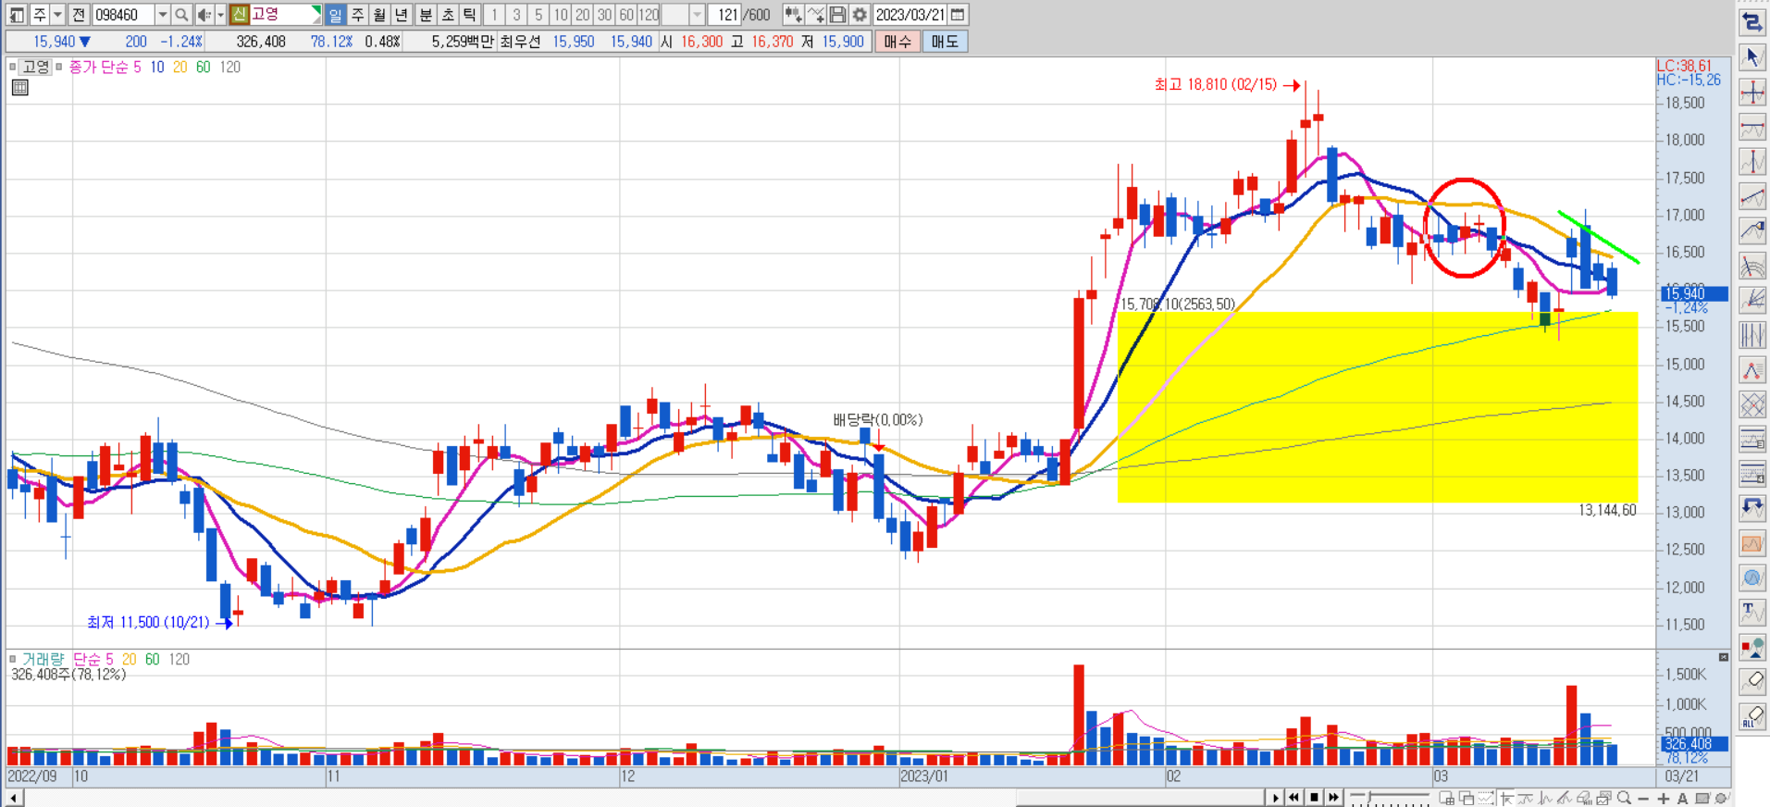Select the 주 weekly period toggle
Image resolution: width=1770 pixels, height=807 pixels.
(357, 15)
